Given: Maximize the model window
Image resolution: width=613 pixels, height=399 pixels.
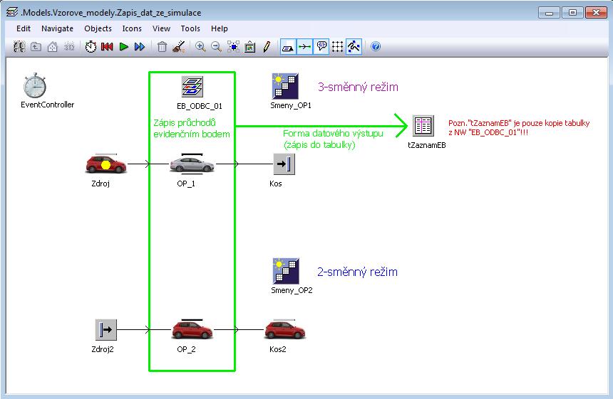Looking at the screenshot, I should click(x=572, y=13).
